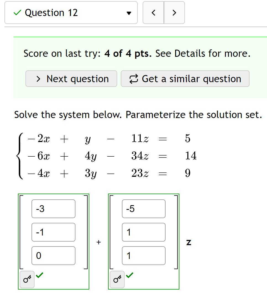Click the input field containing -1
The image size is (267, 297).
(x=53, y=232)
